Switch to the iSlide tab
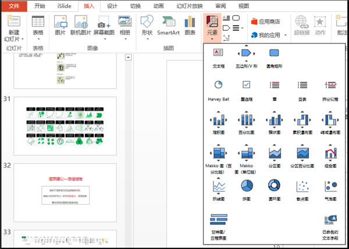Image resolution: width=349 pixels, height=249 pixels. pos(65,6)
